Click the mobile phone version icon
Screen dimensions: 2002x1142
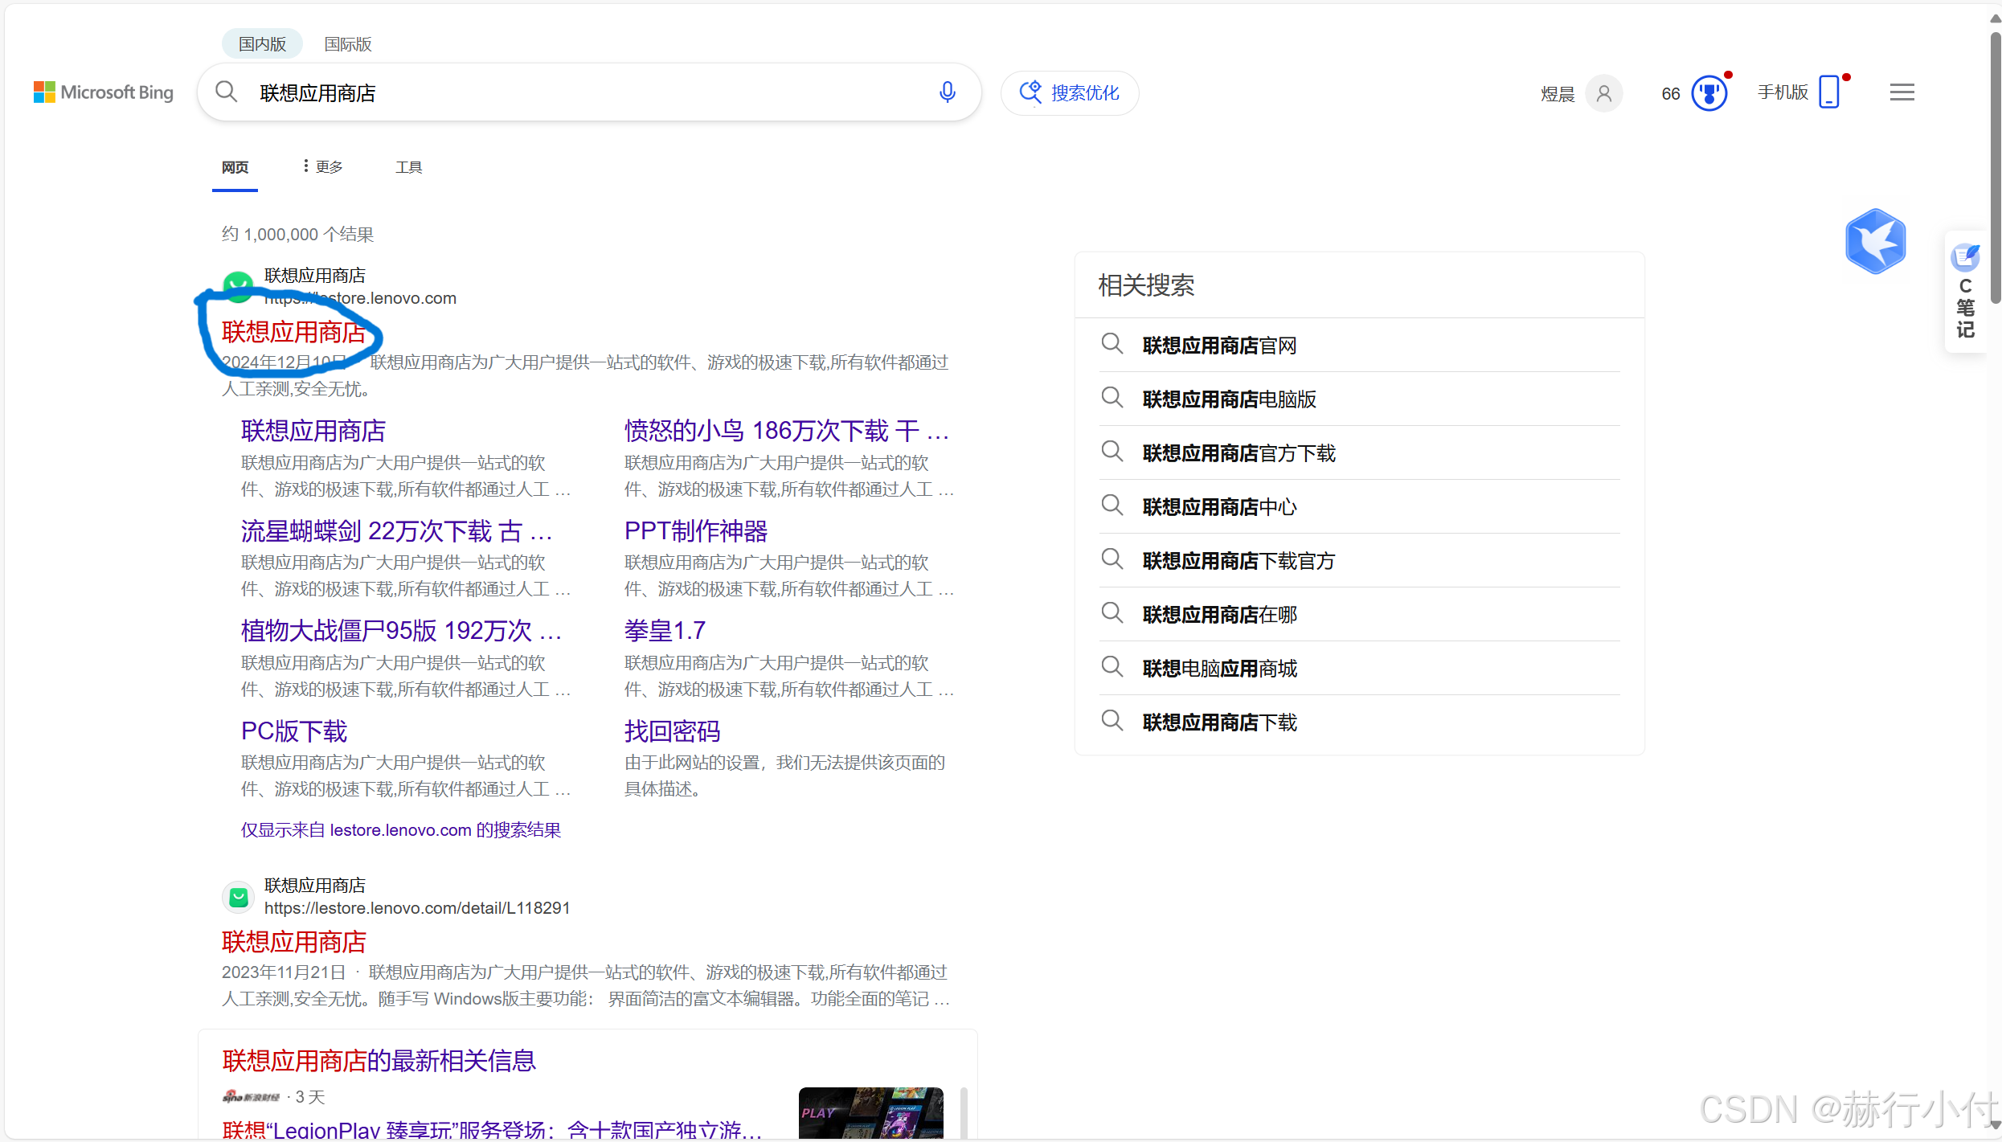1829,92
